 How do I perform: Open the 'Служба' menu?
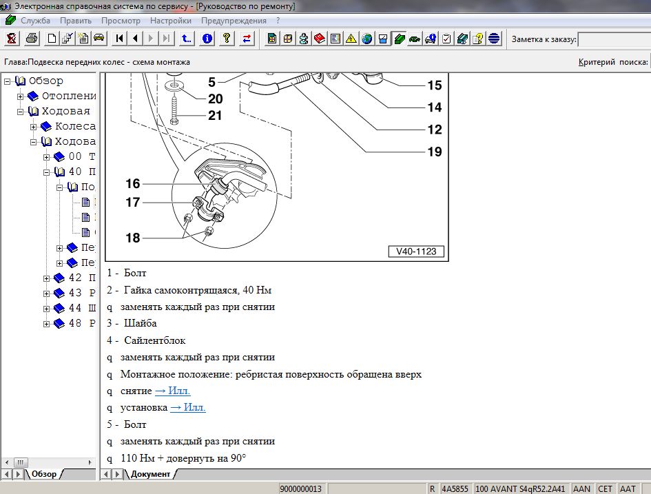point(34,21)
